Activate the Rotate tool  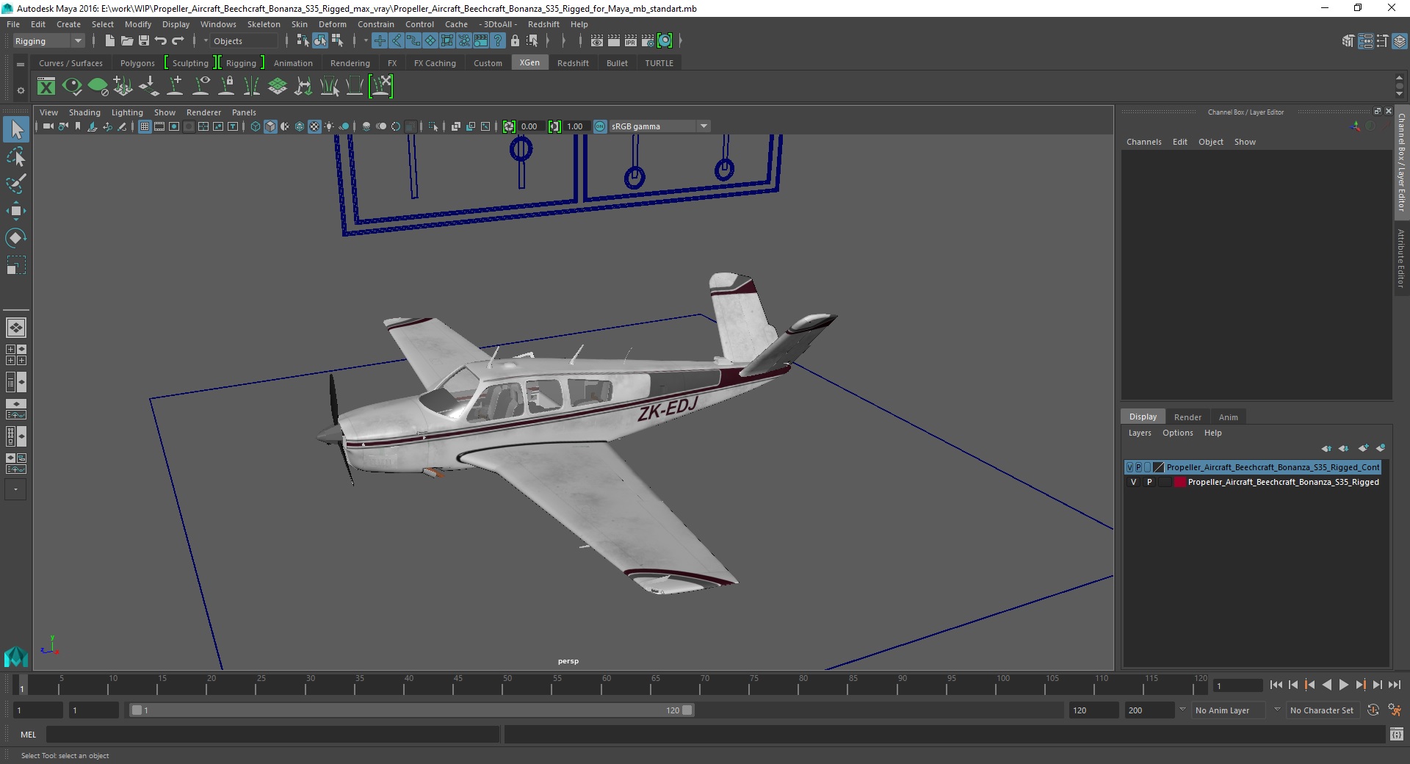[16, 238]
